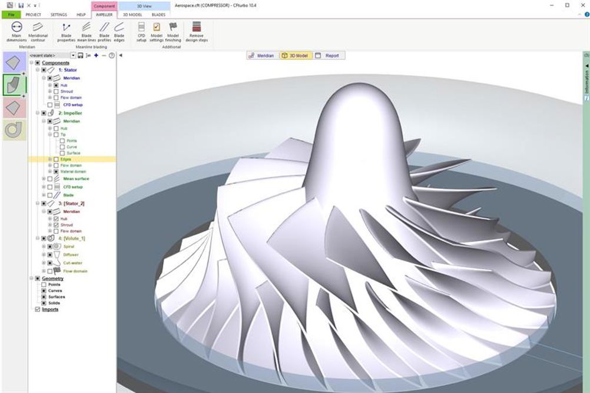590x393 pixels.
Task: Enable the Points checkbox under Tip
Action: point(62,141)
